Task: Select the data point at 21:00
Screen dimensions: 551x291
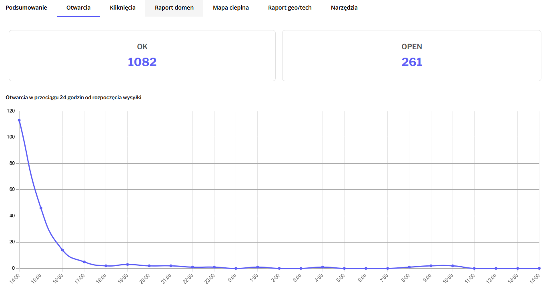Action: click(x=171, y=266)
